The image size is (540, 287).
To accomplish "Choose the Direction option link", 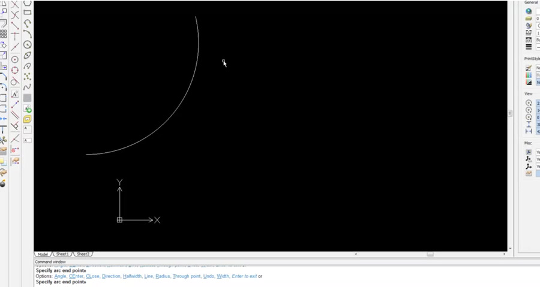I will [111, 276].
